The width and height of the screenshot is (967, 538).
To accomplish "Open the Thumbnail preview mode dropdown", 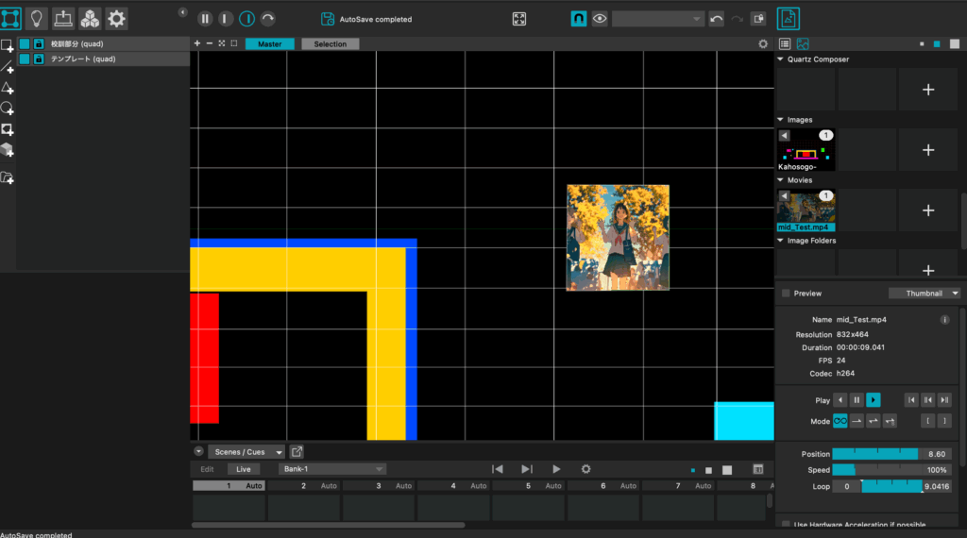I will pyautogui.click(x=925, y=294).
